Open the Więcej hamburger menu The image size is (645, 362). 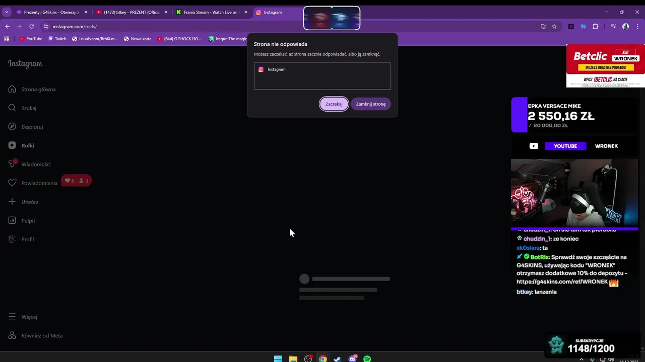12,317
